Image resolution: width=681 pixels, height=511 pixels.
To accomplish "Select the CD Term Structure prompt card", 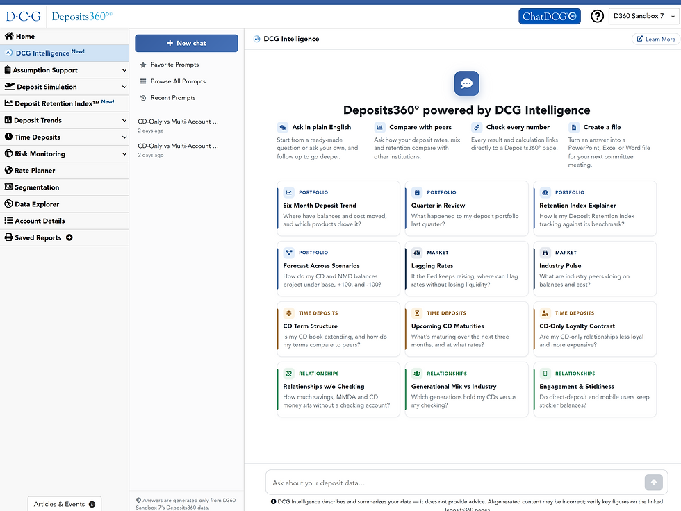I will [x=338, y=329].
